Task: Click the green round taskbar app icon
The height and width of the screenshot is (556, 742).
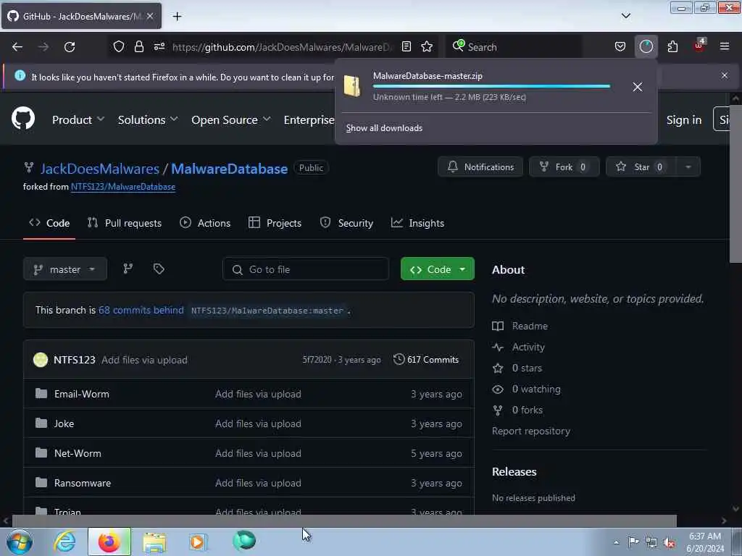Action: (244, 540)
